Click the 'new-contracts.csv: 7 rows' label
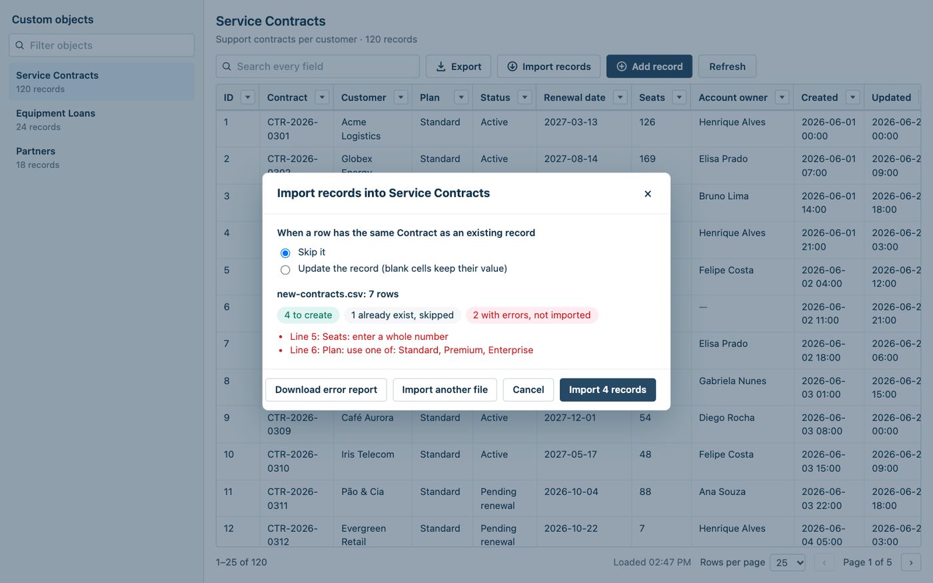The width and height of the screenshot is (933, 583). click(338, 294)
